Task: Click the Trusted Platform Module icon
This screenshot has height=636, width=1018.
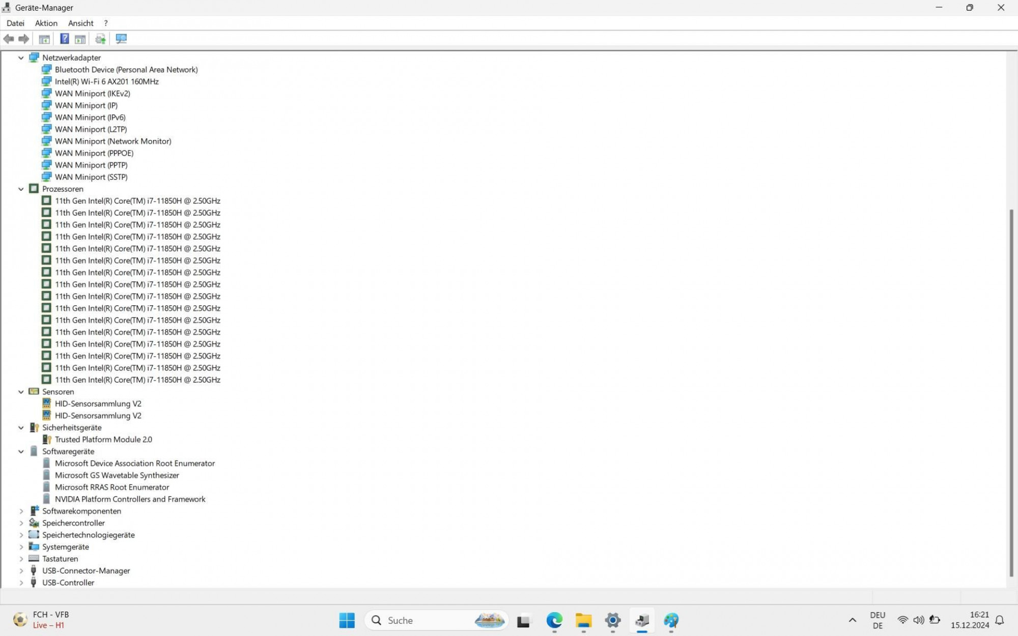Action: (47, 440)
